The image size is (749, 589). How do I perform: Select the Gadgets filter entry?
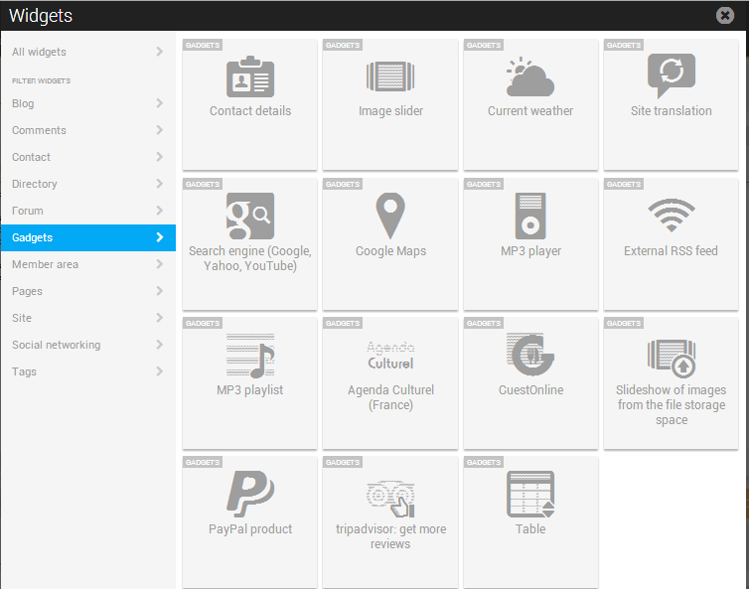click(87, 237)
